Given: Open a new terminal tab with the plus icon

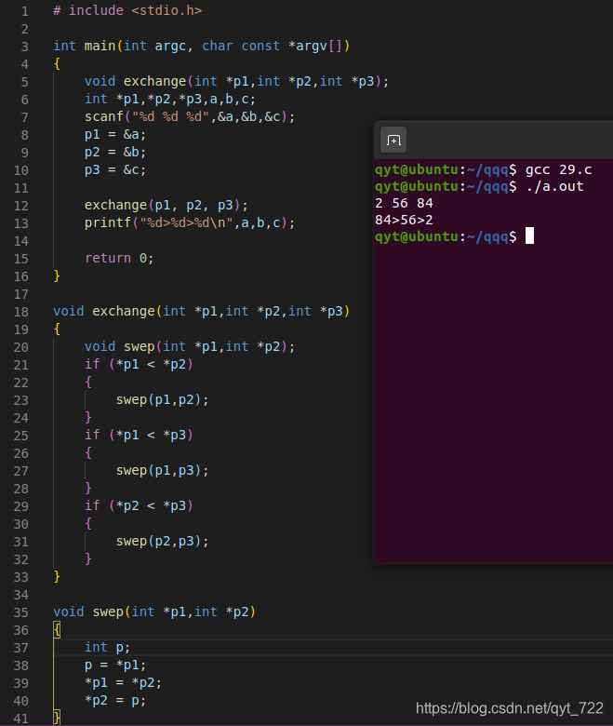Looking at the screenshot, I should click(393, 140).
